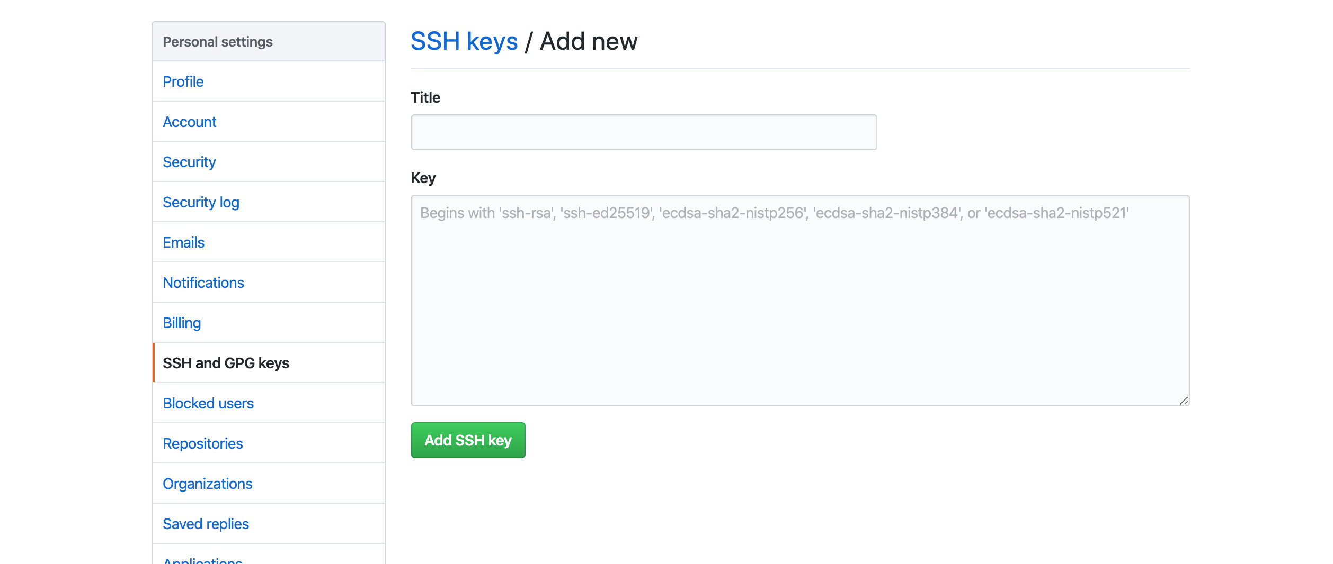
Task: Open the Organizations settings
Action: 208,484
